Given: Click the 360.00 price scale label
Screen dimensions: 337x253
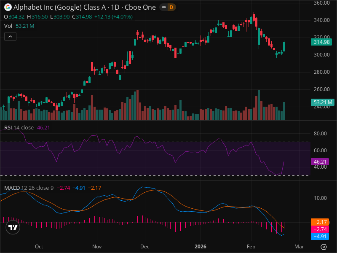Looking at the screenshot, I should tap(322, 3).
